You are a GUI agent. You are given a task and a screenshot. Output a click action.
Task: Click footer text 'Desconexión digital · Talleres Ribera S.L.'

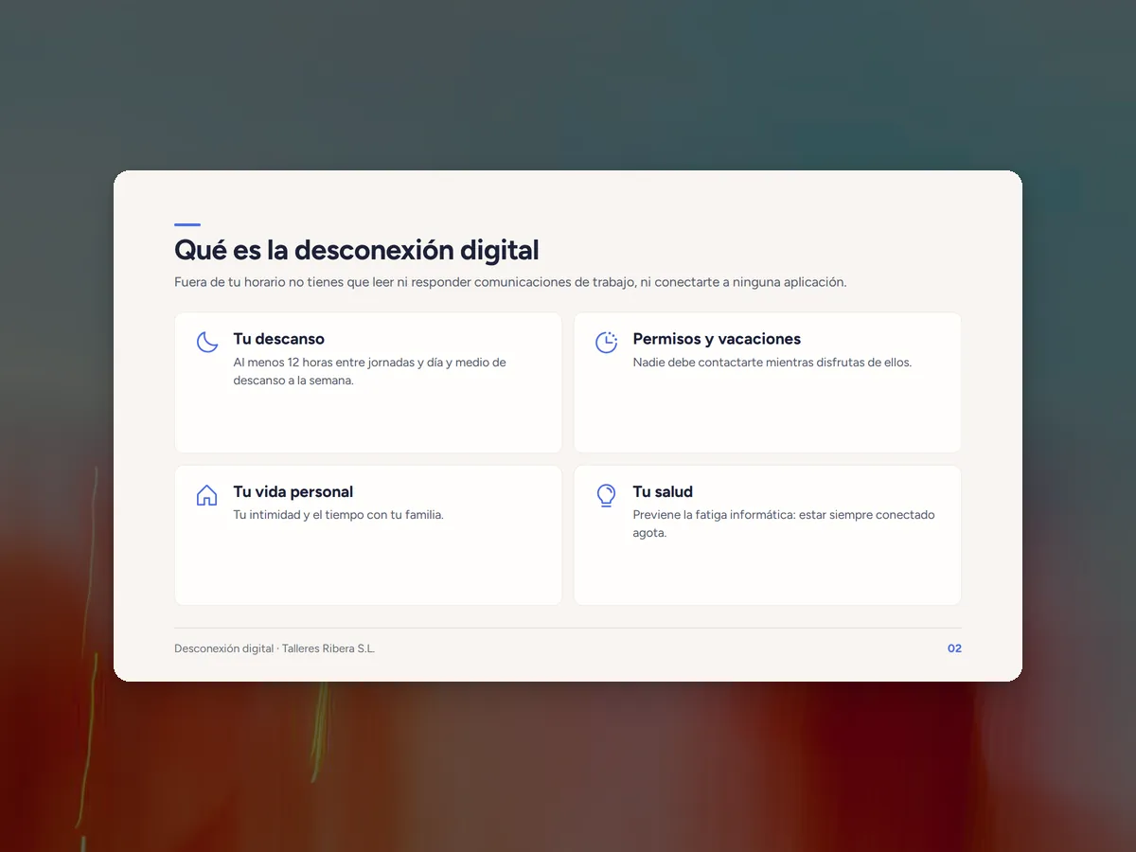point(275,648)
